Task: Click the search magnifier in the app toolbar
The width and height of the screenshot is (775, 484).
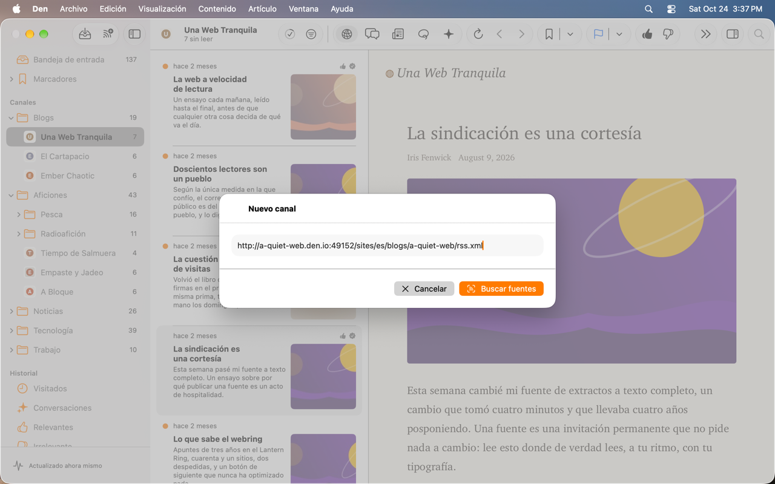Action: click(759, 34)
